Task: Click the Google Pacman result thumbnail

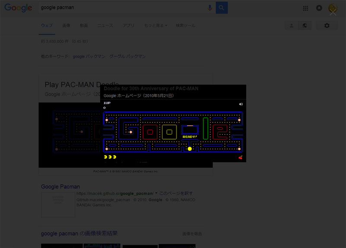Action: click(x=58, y=204)
